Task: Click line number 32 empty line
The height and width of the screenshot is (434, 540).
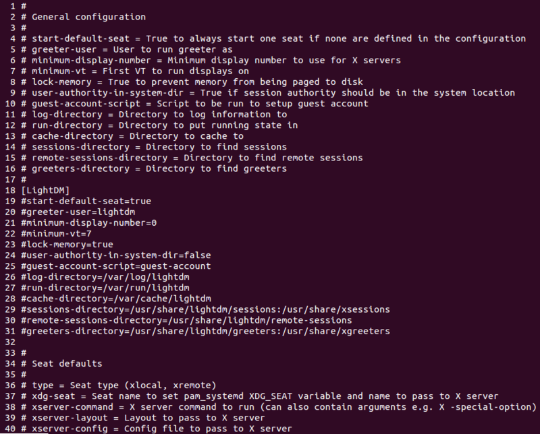Action: pos(10,342)
